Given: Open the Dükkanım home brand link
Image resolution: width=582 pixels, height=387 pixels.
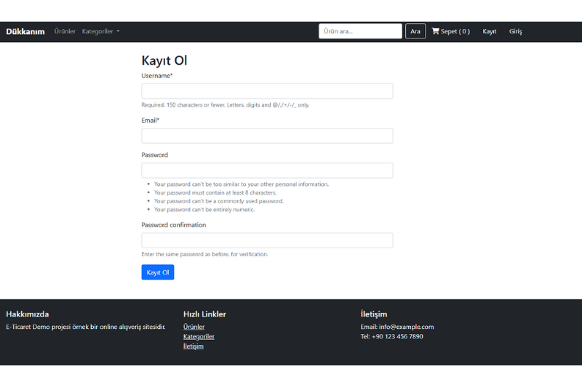Looking at the screenshot, I should tap(25, 31).
